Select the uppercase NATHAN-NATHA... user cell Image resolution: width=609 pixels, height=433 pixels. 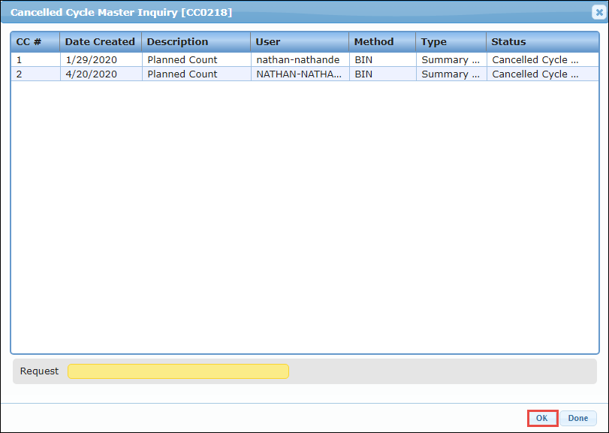(x=298, y=74)
